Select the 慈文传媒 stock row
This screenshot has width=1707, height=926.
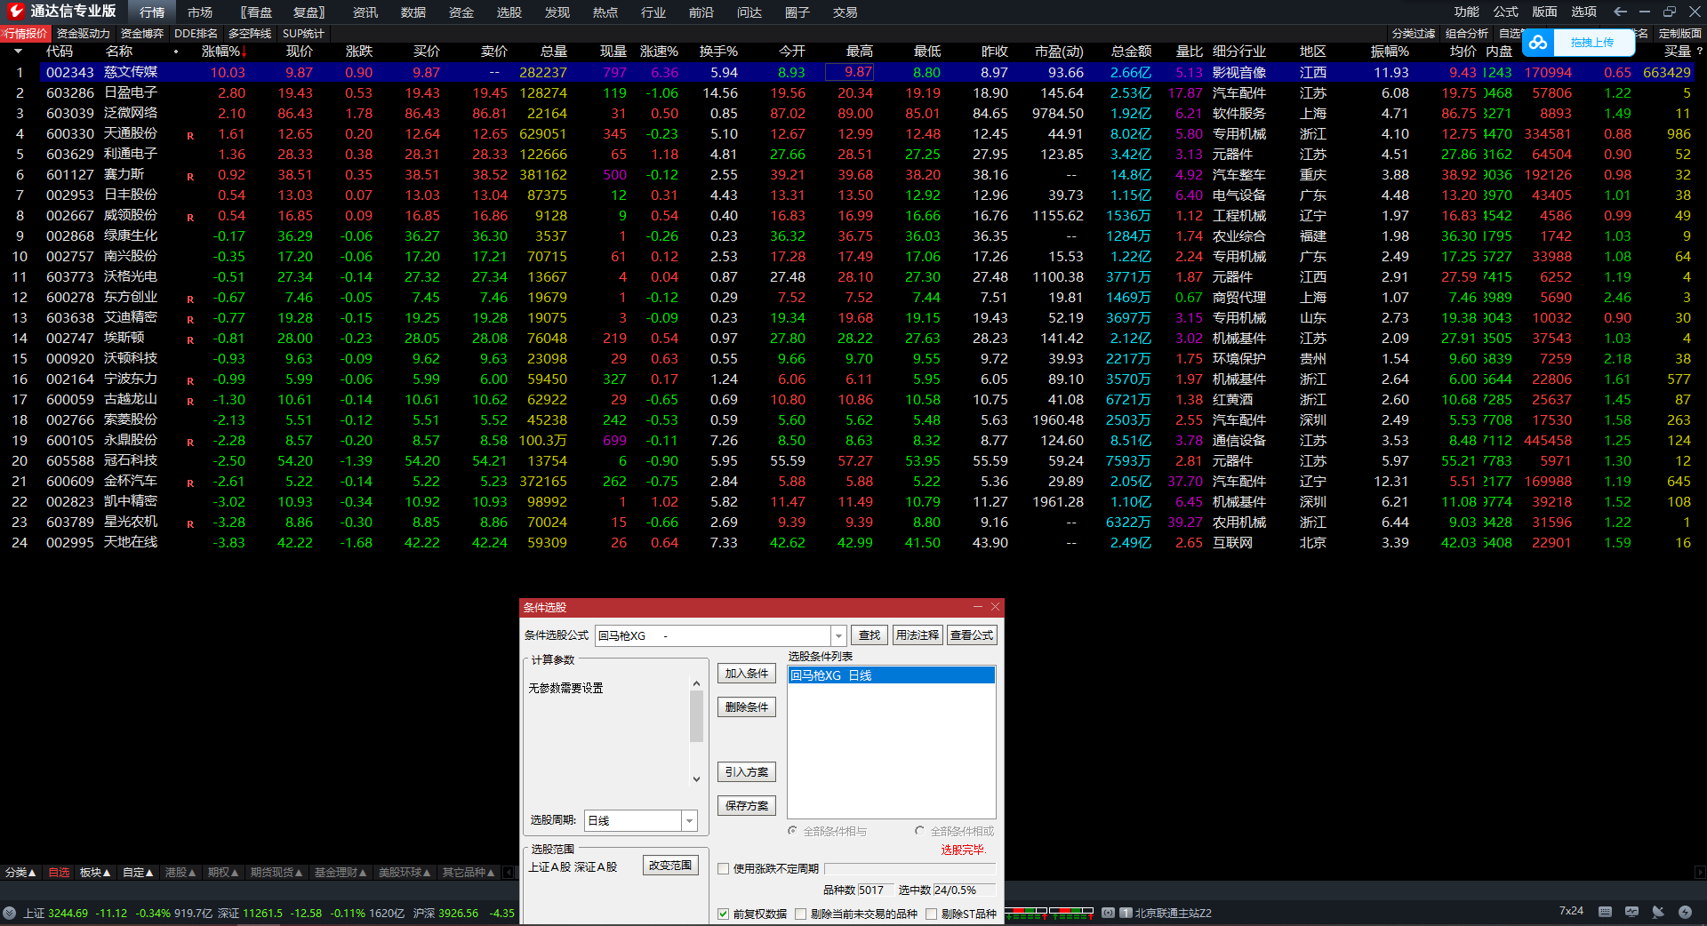pos(853,72)
